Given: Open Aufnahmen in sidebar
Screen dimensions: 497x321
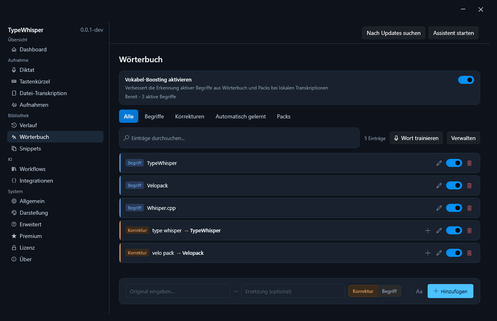Looking at the screenshot, I should (x=55, y=105).
